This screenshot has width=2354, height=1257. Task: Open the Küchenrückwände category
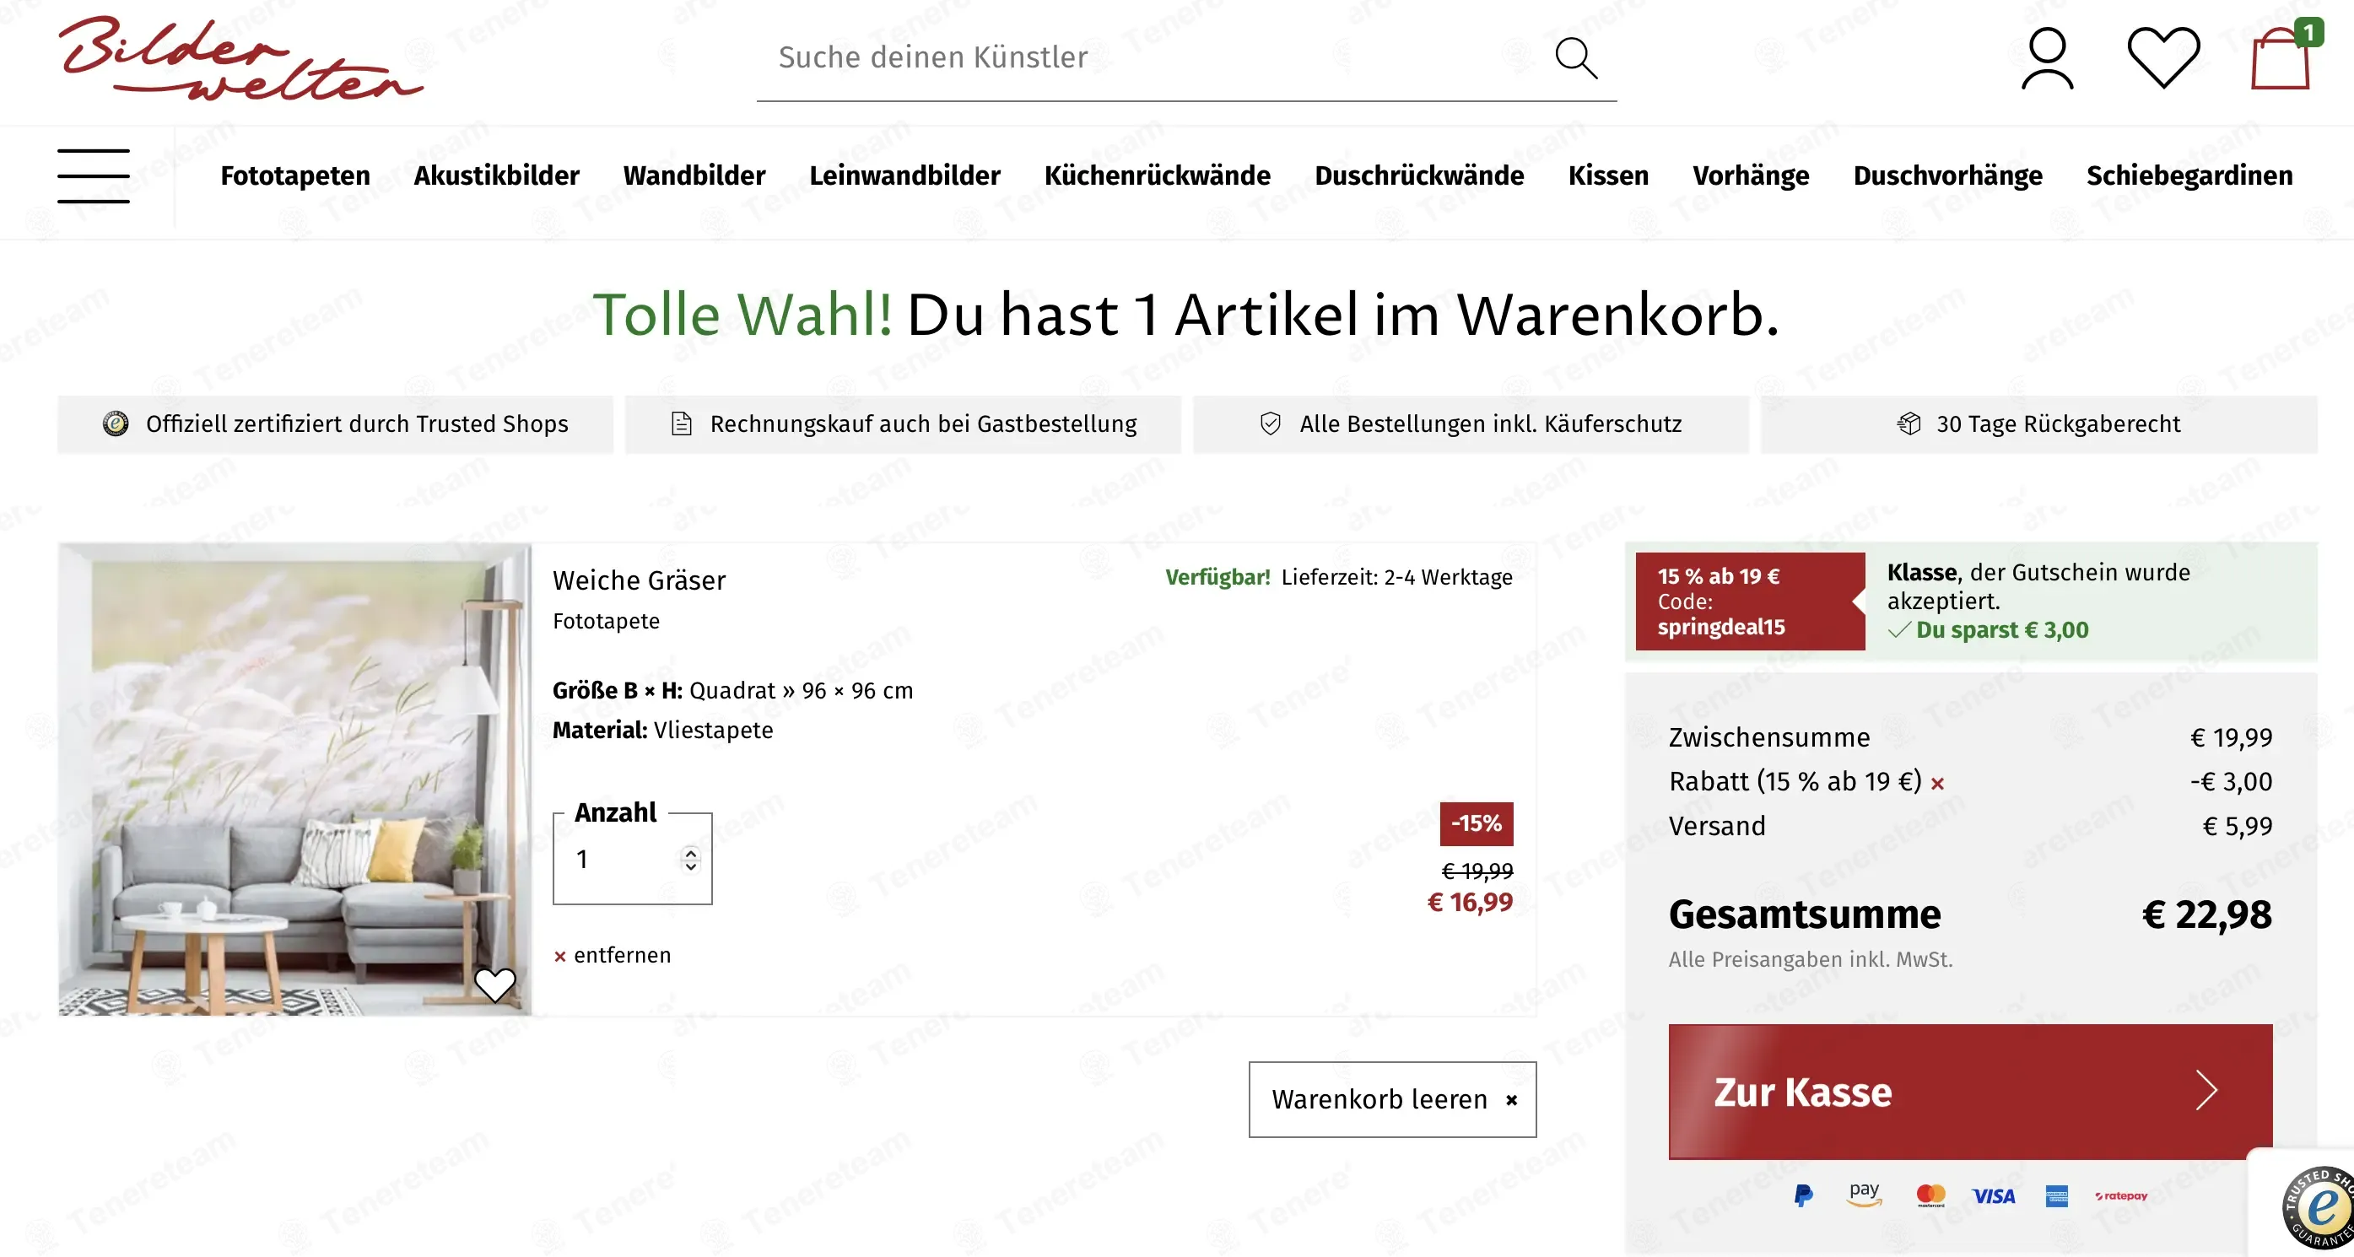(1157, 175)
